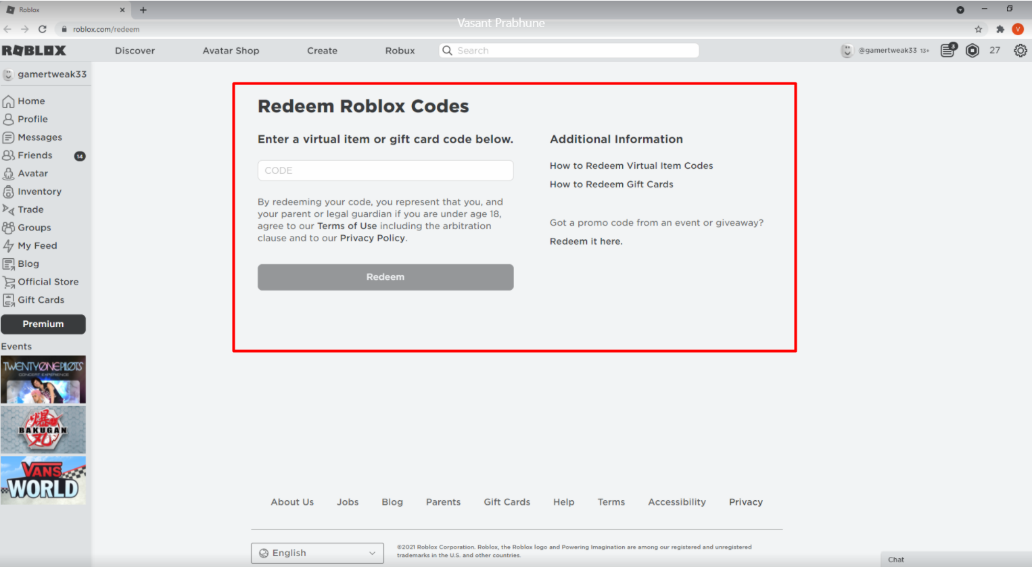Click the gamertweak33 avatar in header
The image size is (1032, 567).
[847, 51]
